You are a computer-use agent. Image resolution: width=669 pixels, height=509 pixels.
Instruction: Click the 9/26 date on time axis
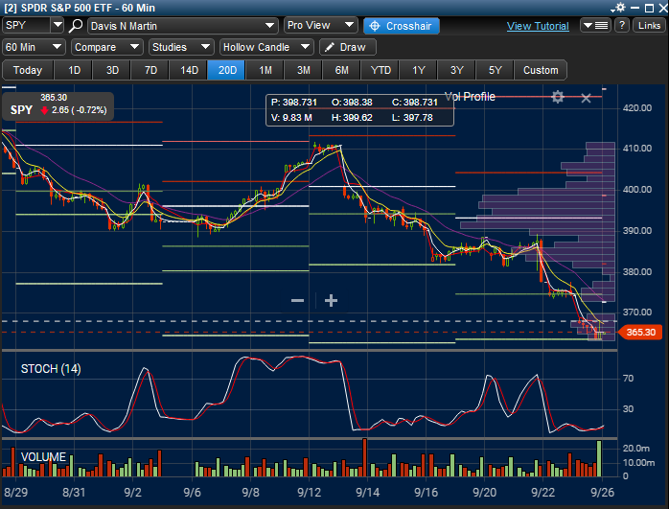pos(602,493)
